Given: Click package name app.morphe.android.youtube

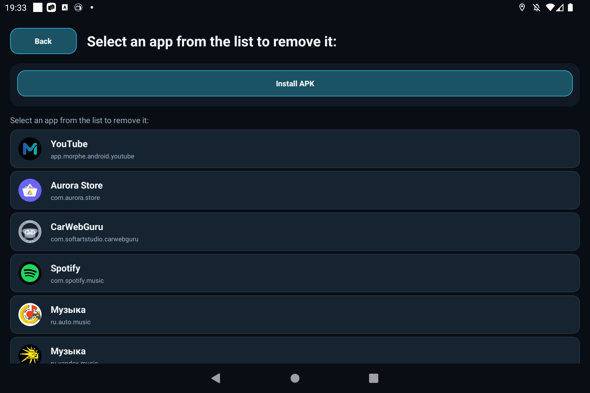Looking at the screenshot, I should pos(92,156).
